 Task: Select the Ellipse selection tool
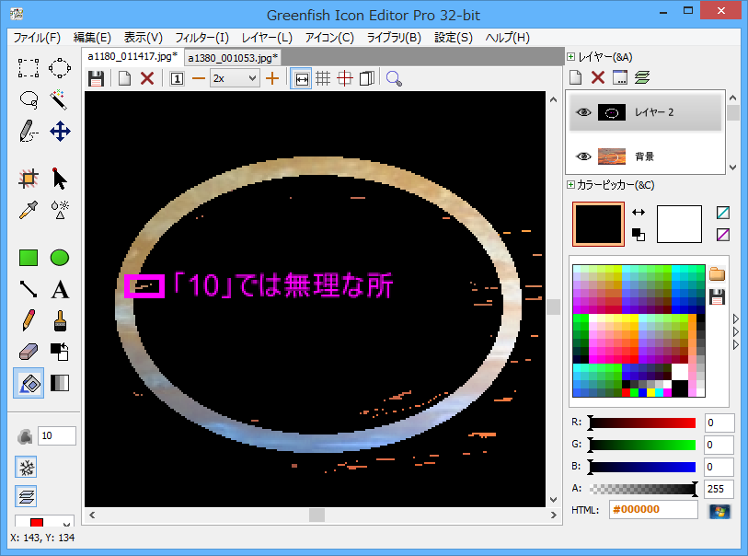[60, 67]
